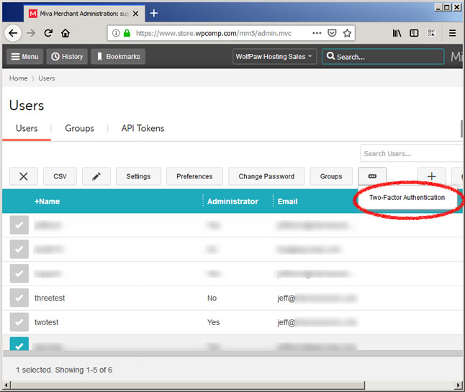465x392 pixels.
Task: Click the plus add user icon
Action: tap(432, 176)
